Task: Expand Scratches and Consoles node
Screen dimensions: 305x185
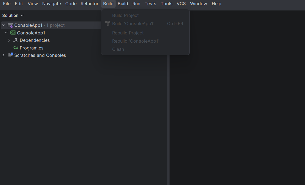Action: (x=4, y=55)
